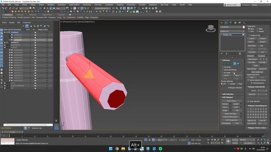Open the Display command panel tab
This screenshot has height=152, width=271.
[240, 23]
